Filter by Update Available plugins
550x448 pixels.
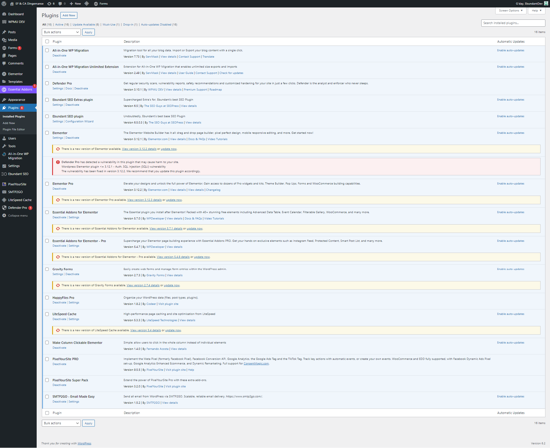click(84, 25)
